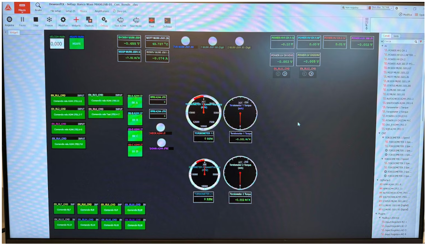Switch to Analisi mode
The image size is (426, 244).
[38, 7]
